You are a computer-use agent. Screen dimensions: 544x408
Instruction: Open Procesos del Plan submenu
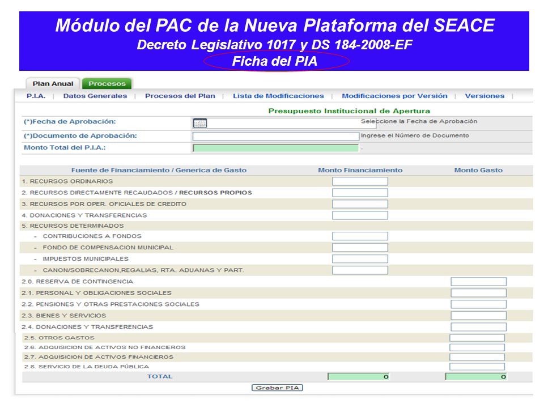tap(180, 96)
